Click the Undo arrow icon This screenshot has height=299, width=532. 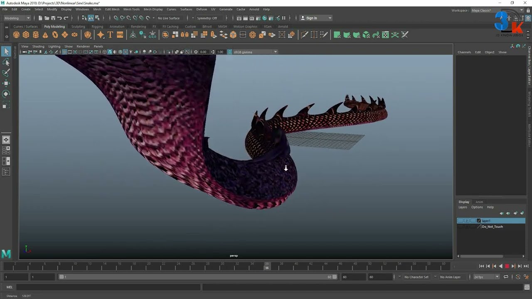coord(59,18)
